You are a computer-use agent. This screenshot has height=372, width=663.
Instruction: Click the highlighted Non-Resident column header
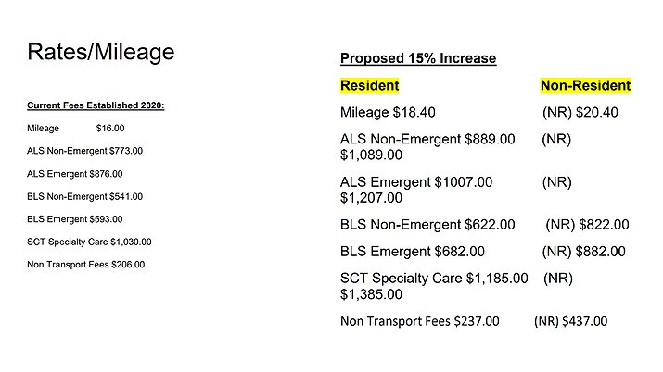(x=585, y=86)
